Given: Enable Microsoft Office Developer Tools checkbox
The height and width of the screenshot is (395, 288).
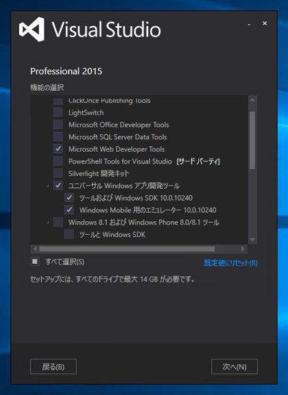Looking at the screenshot, I should point(58,125).
